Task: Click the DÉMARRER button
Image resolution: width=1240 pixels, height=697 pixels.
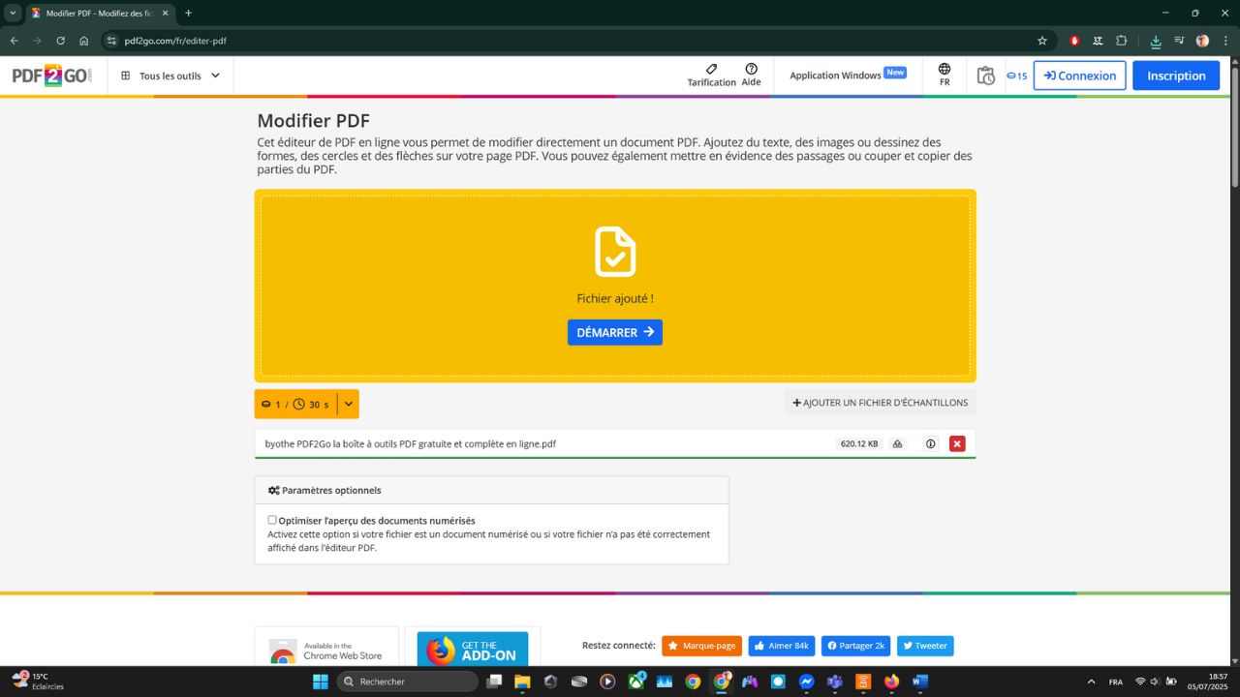Action: 614,332
